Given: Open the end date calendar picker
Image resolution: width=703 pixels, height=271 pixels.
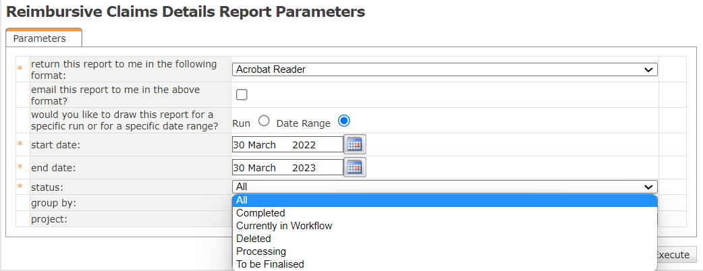Looking at the screenshot, I should [x=354, y=167].
